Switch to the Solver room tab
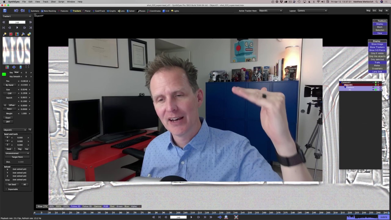 [x=131, y=11]
